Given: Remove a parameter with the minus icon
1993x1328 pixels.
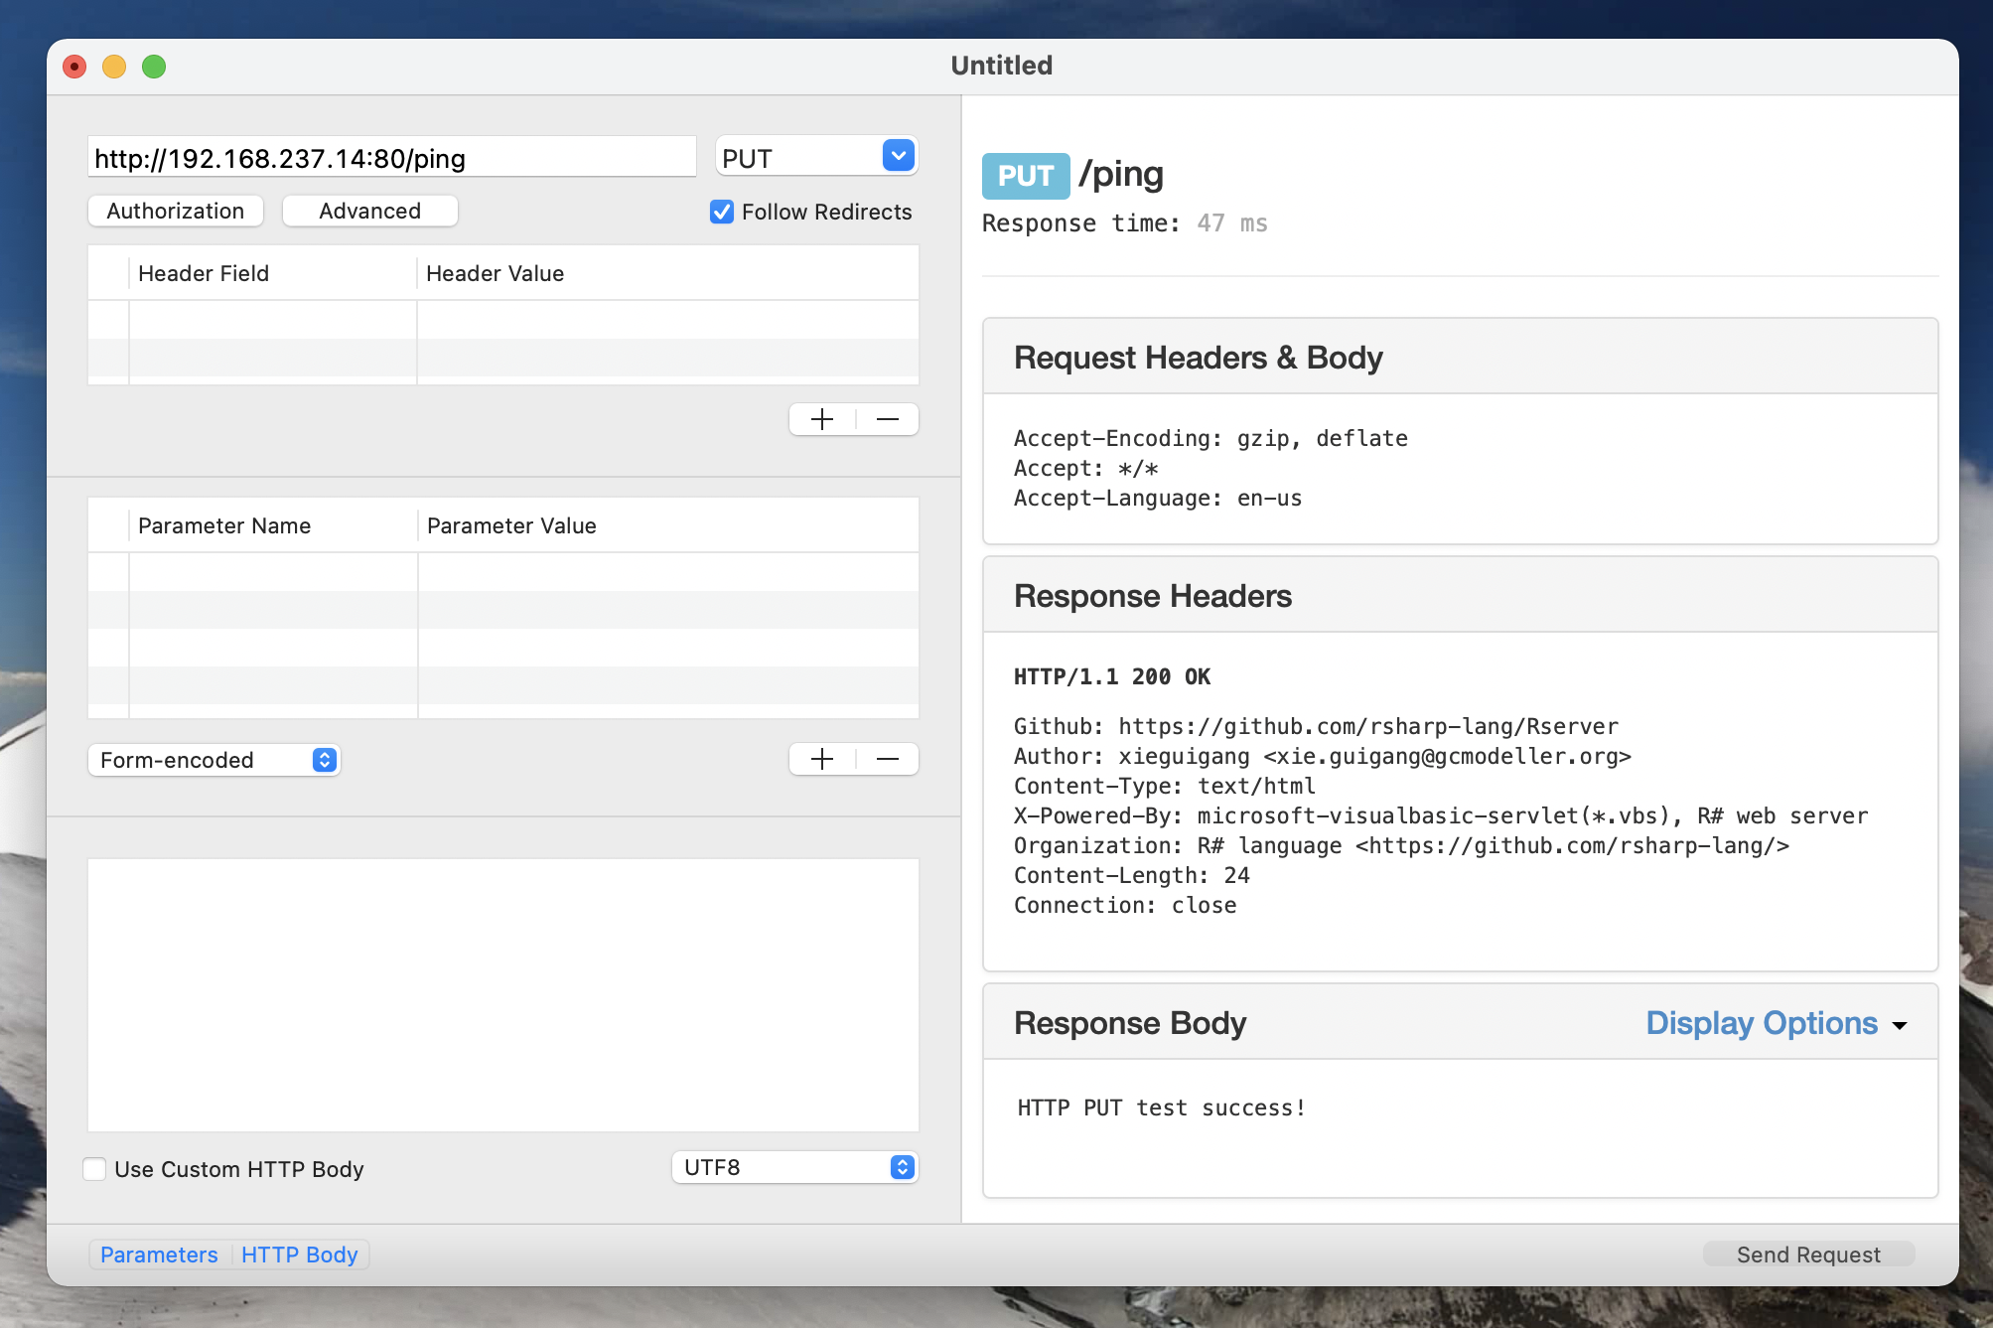Looking at the screenshot, I should tap(888, 760).
